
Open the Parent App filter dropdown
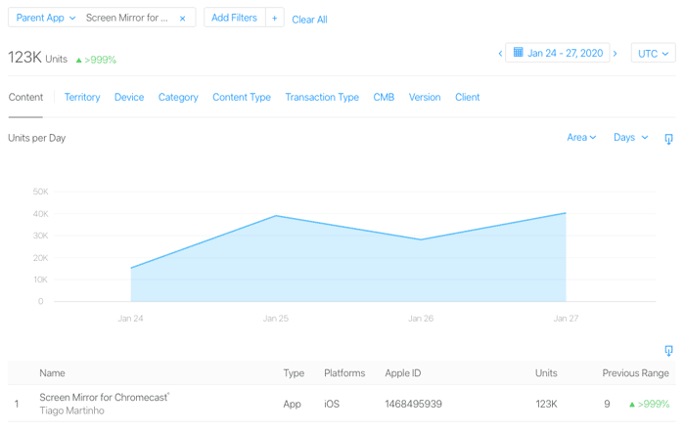(x=46, y=18)
